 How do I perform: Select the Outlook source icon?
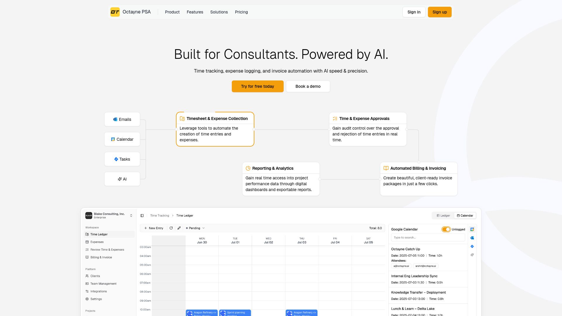click(x=472, y=238)
